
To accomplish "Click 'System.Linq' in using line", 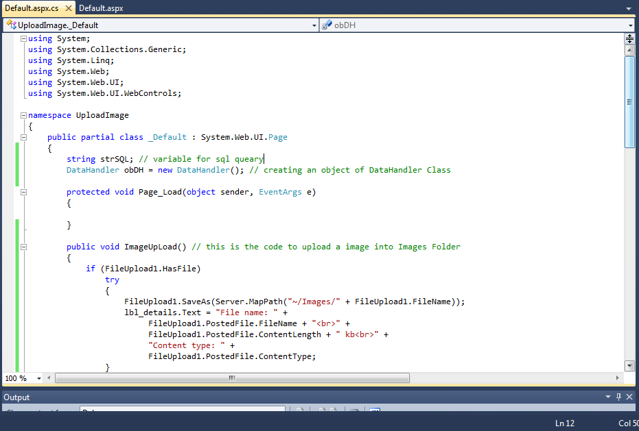I will pos(83,60).
